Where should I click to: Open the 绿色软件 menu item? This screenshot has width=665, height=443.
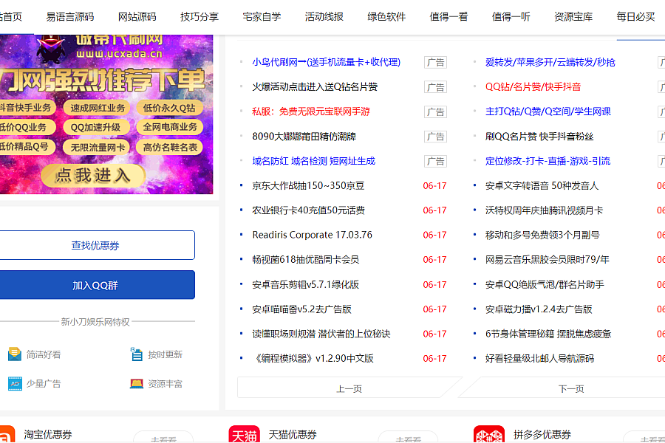pos(386,17)
